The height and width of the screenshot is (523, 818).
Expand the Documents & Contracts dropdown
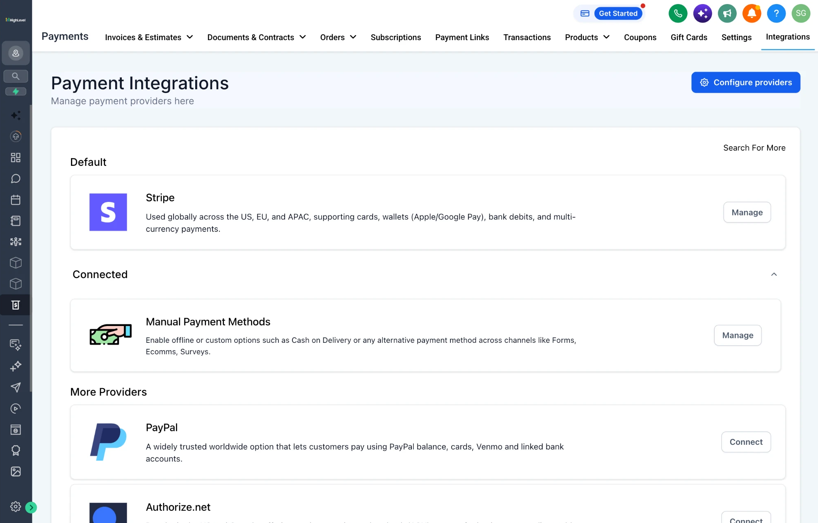click(256, 37)
